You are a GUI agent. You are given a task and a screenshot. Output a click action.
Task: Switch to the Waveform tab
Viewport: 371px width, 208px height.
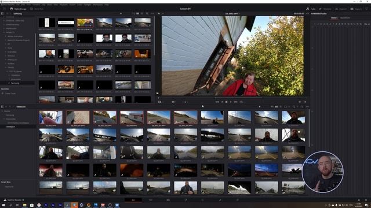click(x=345, y=18)
